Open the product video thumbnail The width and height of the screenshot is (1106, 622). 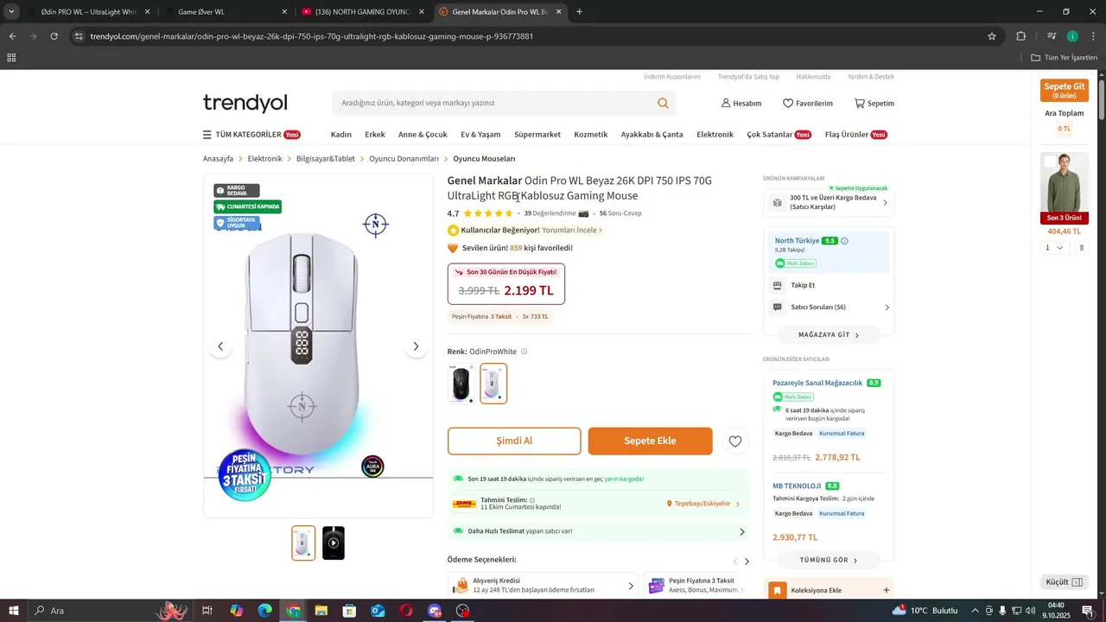[334, 543]
